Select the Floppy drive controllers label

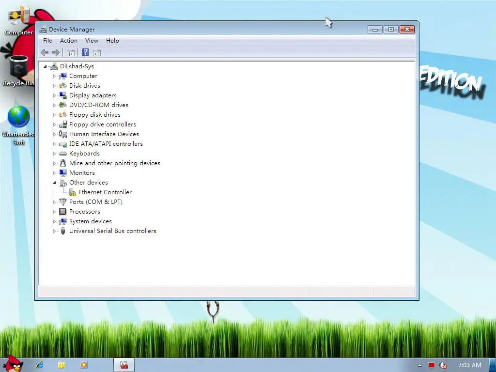point(103,124)
